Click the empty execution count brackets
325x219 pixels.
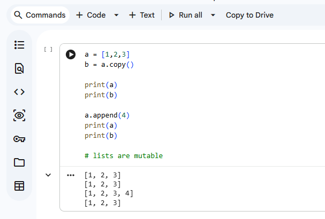point(48,49)
